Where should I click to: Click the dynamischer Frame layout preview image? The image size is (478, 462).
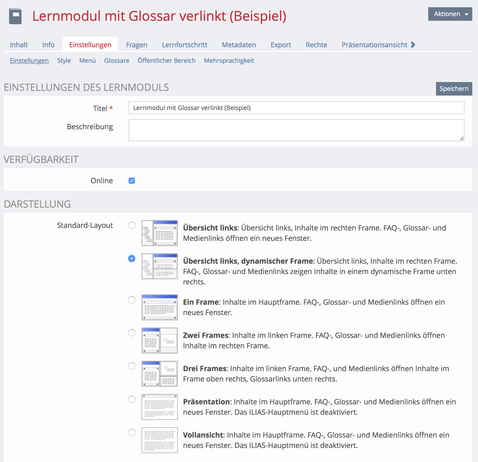coord(159,266)
